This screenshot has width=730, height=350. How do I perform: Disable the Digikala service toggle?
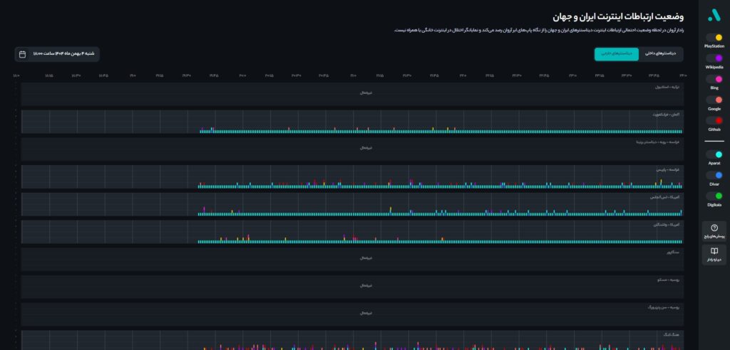click(x=714, y=196)
